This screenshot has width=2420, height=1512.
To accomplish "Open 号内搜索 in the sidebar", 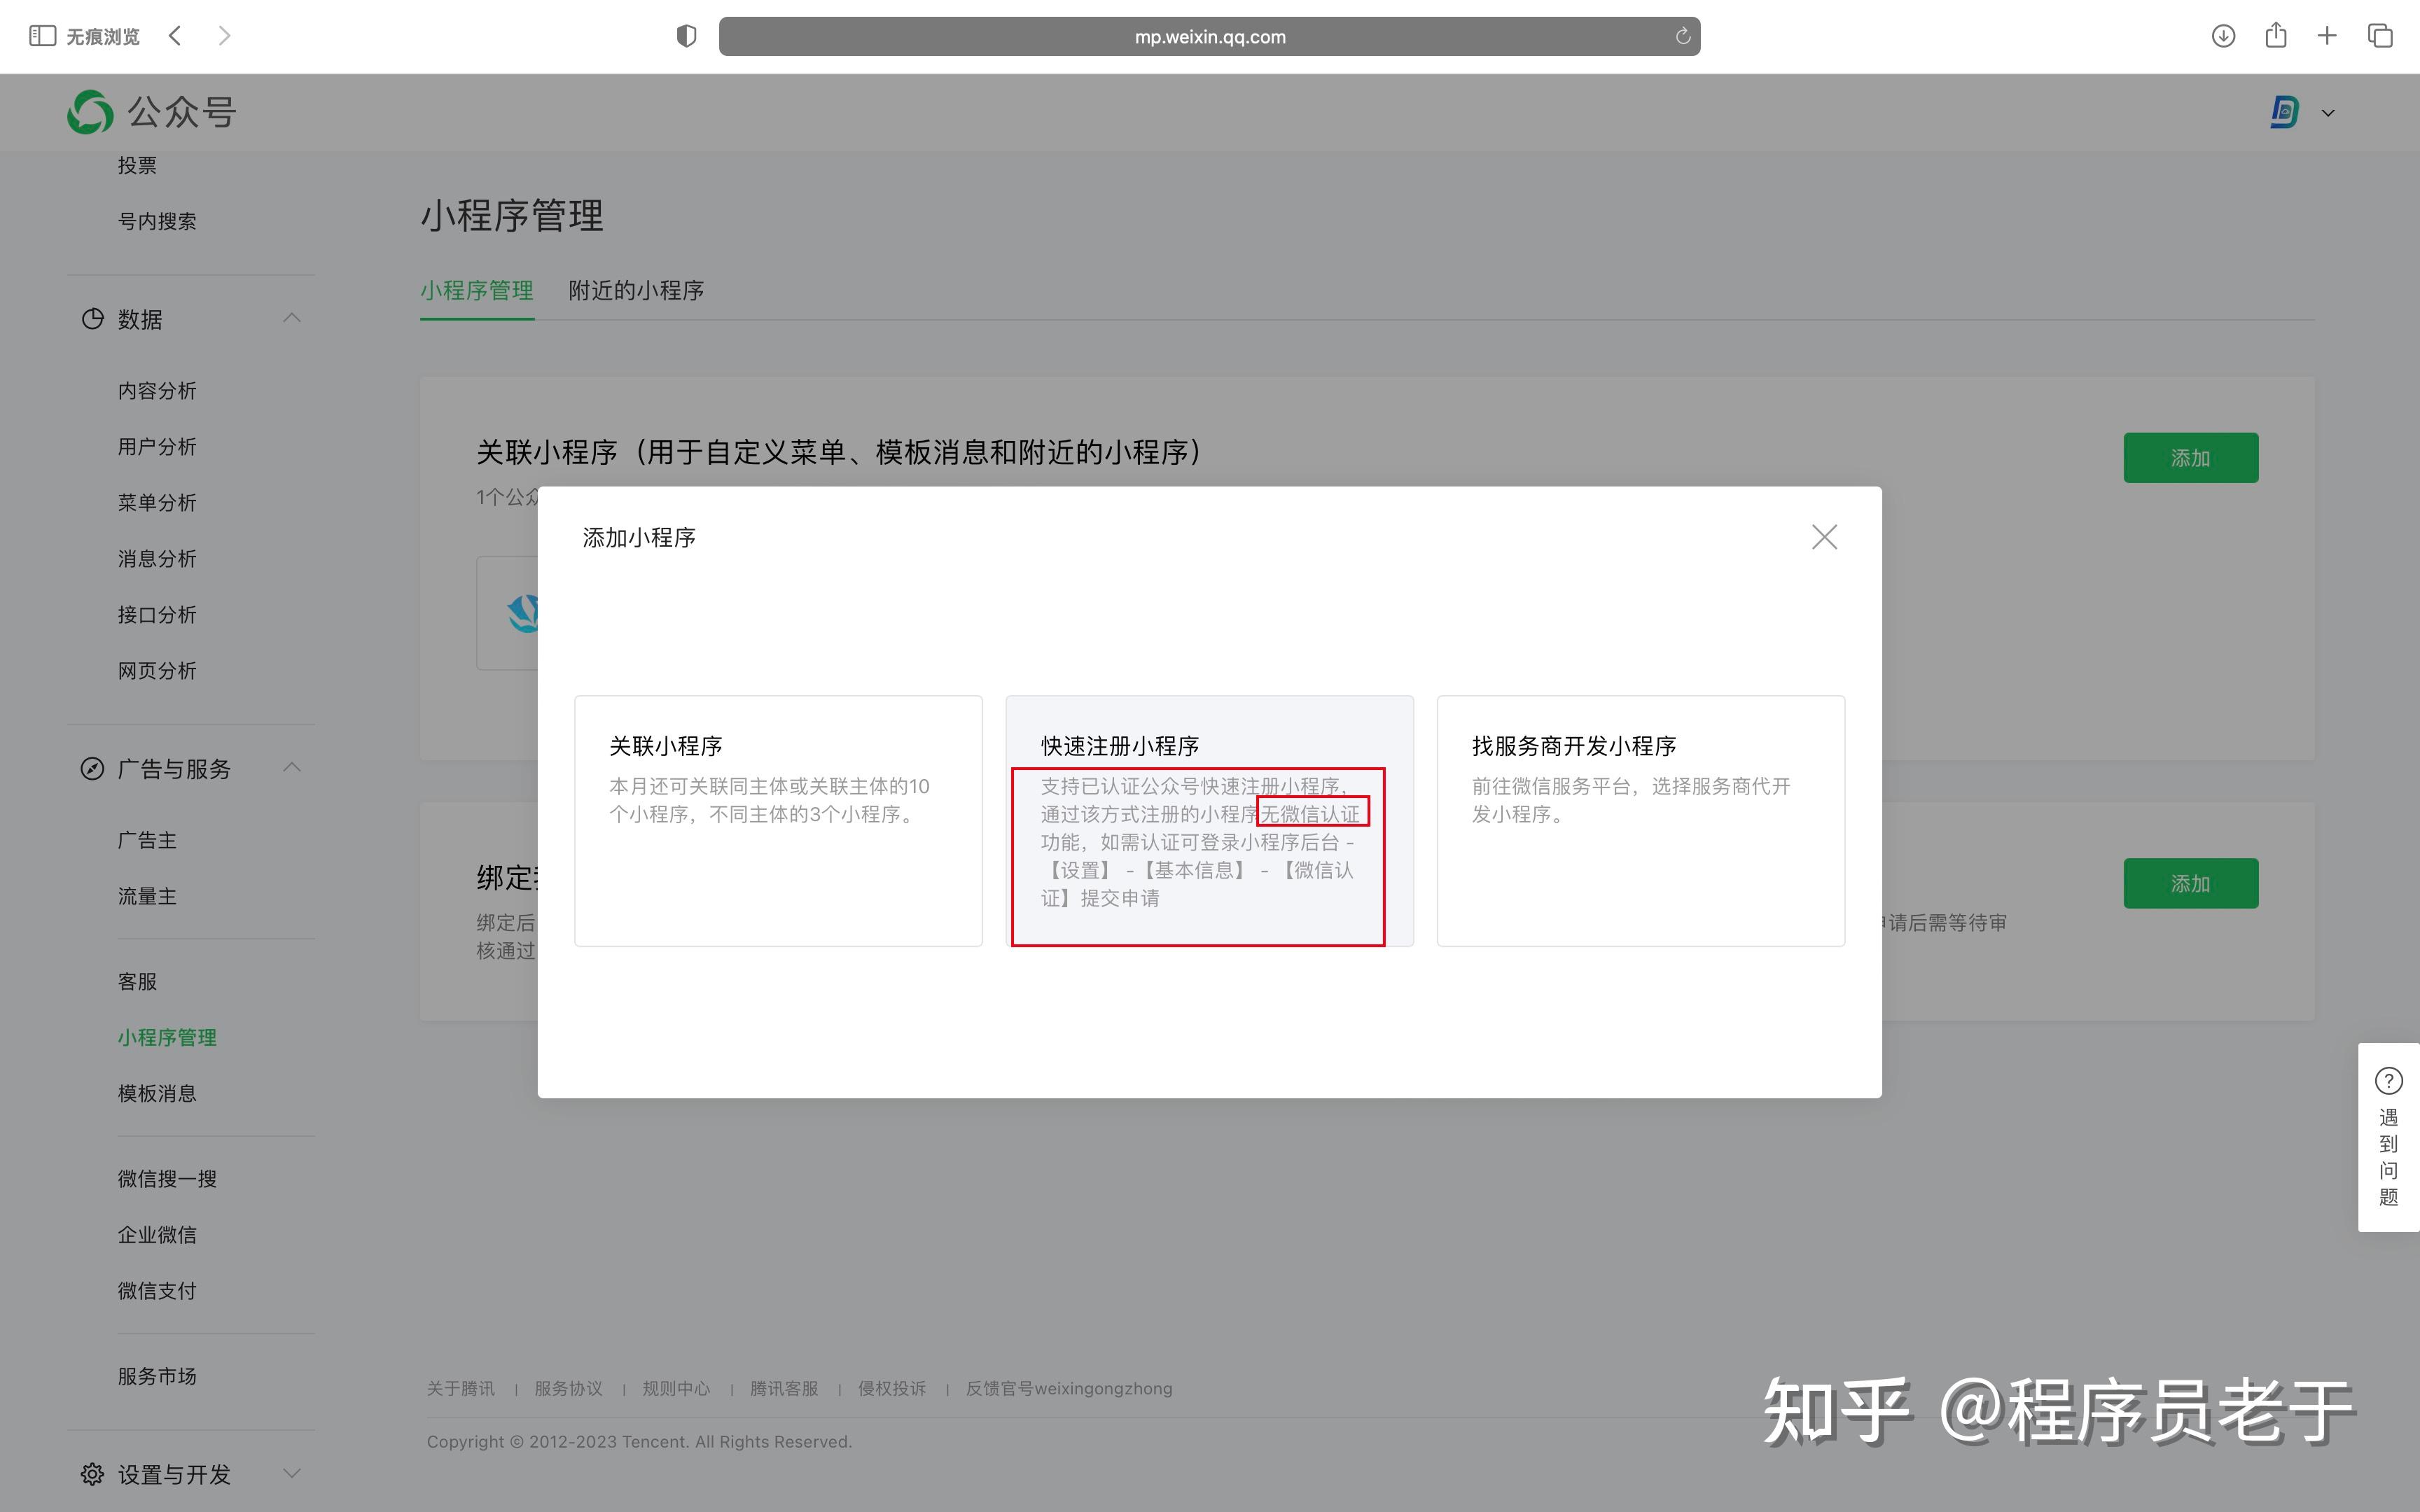I will (x=157, y=221).
